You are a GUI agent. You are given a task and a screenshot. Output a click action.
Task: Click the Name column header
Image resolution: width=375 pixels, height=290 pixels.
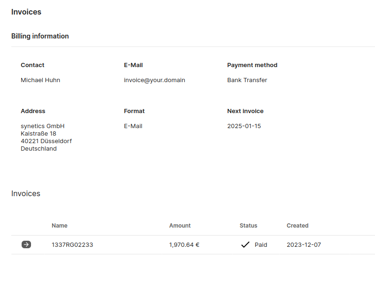(60, 226)
